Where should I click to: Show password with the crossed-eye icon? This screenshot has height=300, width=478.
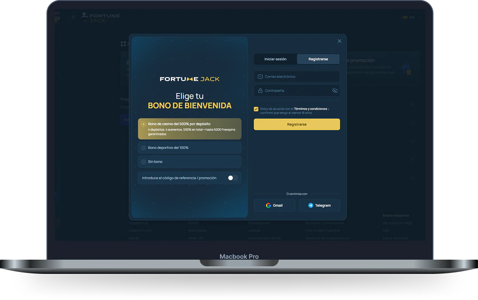tap(335, 91)
